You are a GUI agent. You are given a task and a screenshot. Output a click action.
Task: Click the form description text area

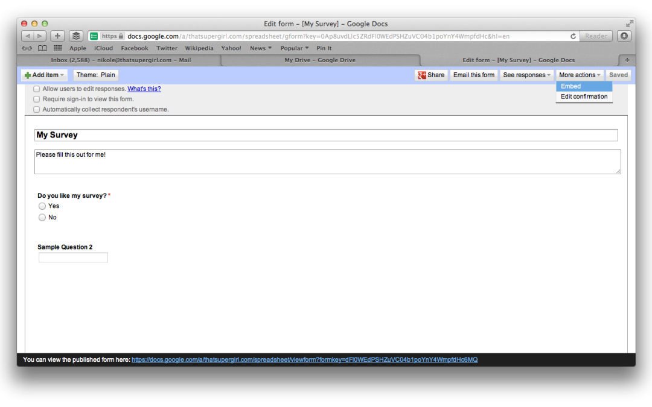tap(328, 162)
